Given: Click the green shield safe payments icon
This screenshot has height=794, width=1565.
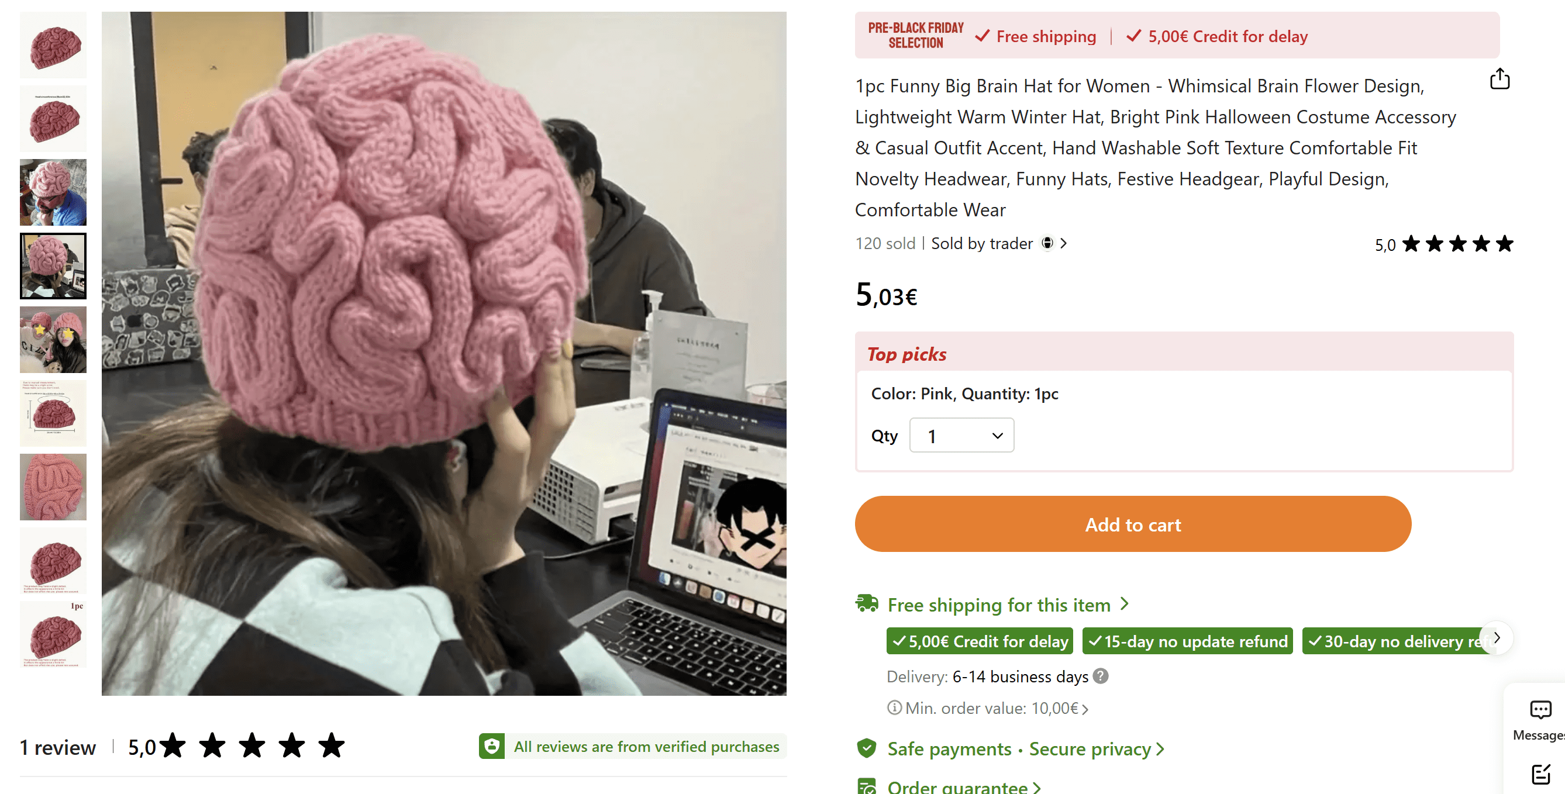Looking at the screenshot, I should 866,748.
